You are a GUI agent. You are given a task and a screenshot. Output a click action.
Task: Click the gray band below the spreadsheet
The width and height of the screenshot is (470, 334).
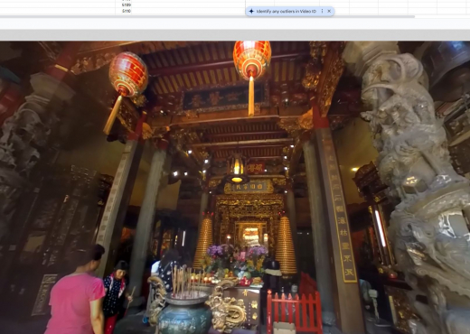tap(235, 35)
